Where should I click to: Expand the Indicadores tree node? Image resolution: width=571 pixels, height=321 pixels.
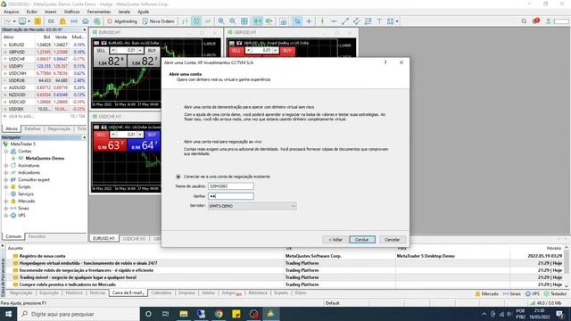point(6,172)
